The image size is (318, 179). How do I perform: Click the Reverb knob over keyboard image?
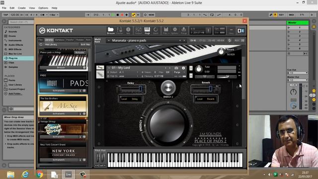tap(221, 52)
